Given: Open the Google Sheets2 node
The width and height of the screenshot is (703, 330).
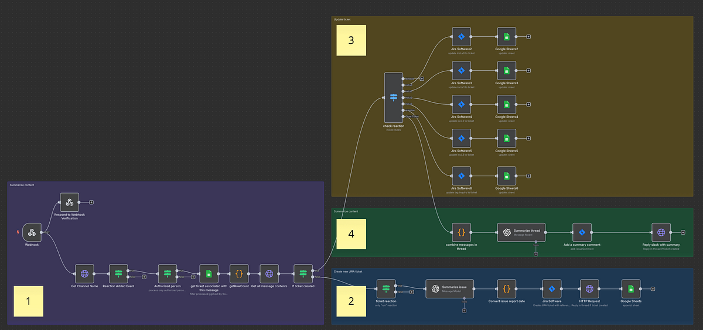Looking at the screenshot, I should [506, 36].
